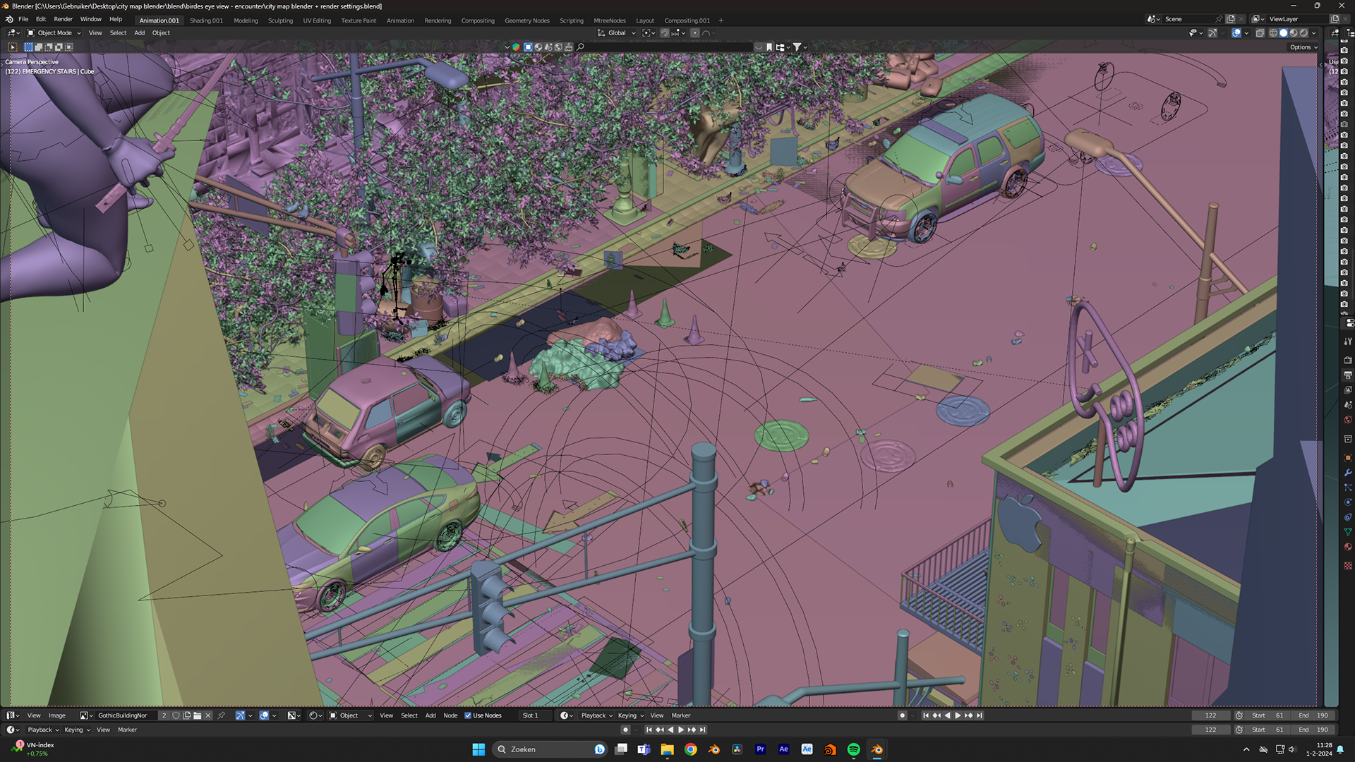Jump to end frame in upper timeline
Viewport: 1355px width, 762px height.
(x=980, y=715)
